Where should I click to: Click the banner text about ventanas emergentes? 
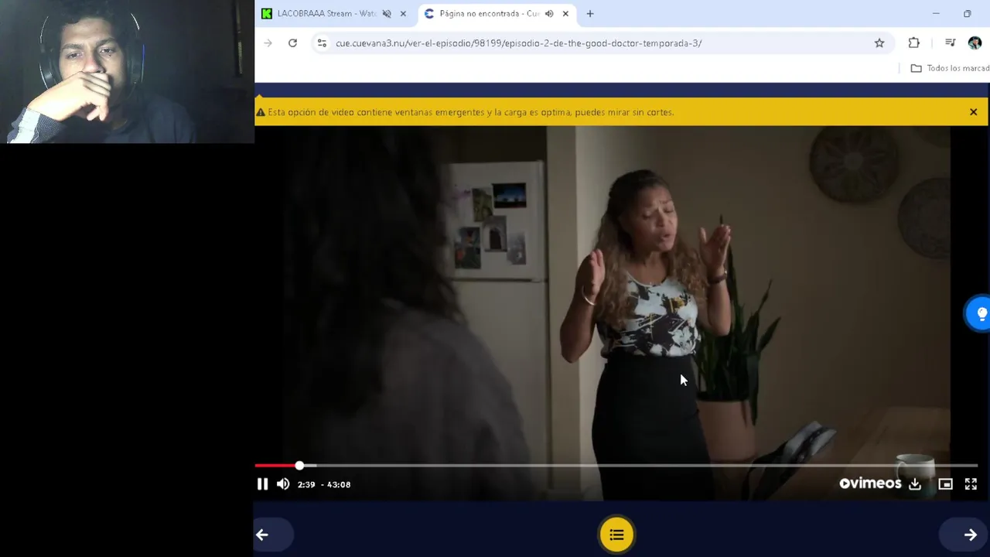[x=470, y=112]
